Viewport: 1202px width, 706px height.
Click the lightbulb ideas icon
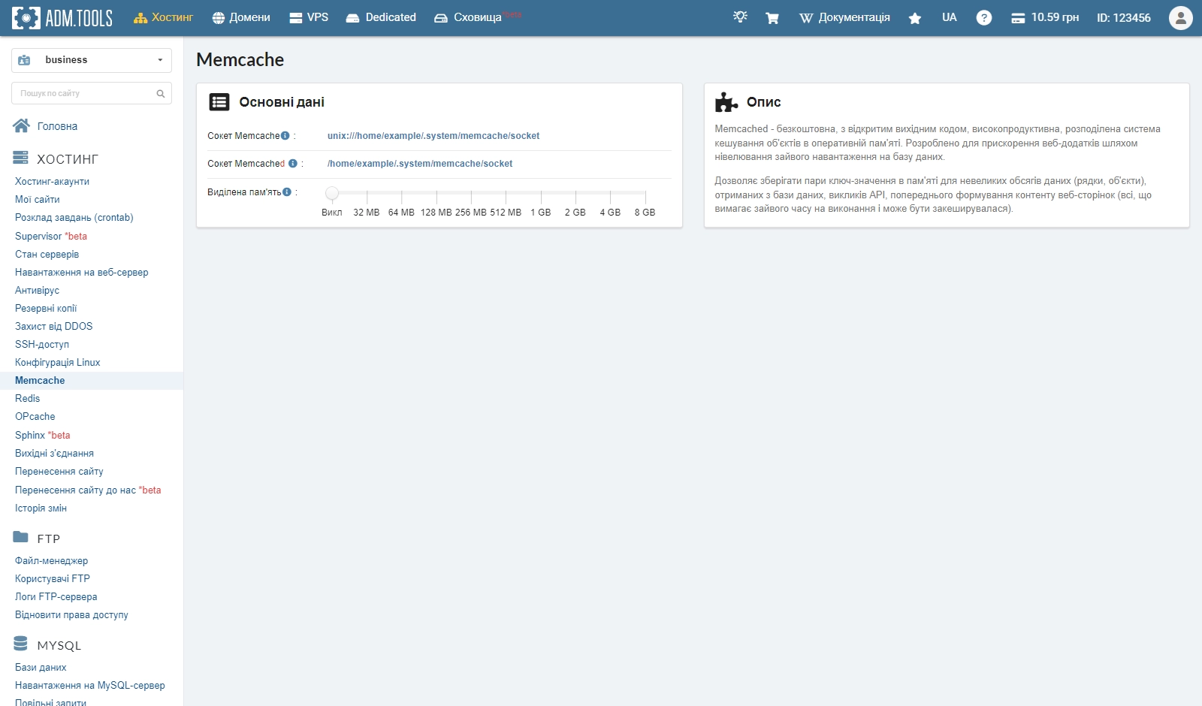[740, 17]
